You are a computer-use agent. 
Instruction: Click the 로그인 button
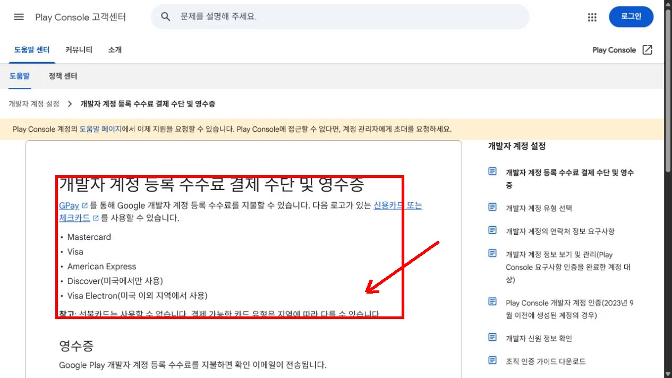[631, 17]
